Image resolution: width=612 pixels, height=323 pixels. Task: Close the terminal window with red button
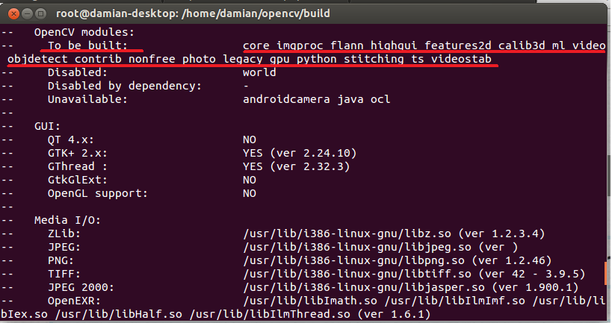coord(13,14)
